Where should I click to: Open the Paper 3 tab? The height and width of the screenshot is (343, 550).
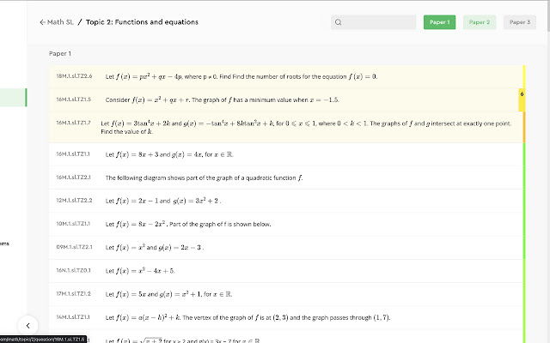[519, 22]
